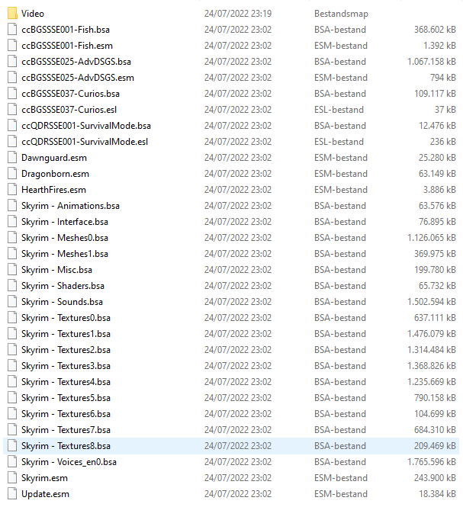Select file name Dragonborn.esm
The height and width of the screenshot is (507, 463).
(55, 174)
